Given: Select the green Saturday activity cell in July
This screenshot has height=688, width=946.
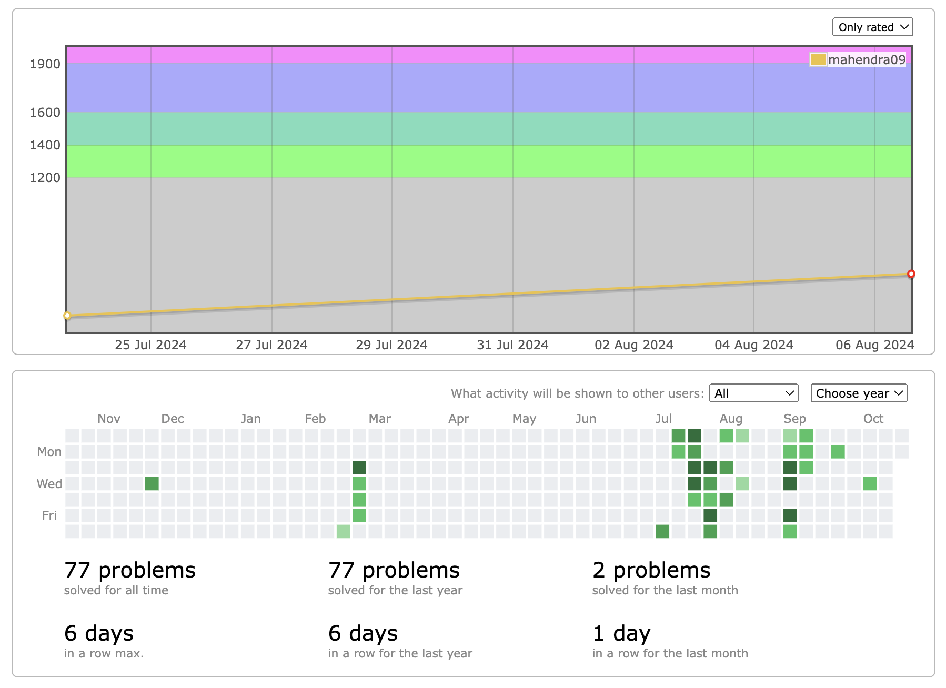Looking at the screenshot, I should [662, 531].
